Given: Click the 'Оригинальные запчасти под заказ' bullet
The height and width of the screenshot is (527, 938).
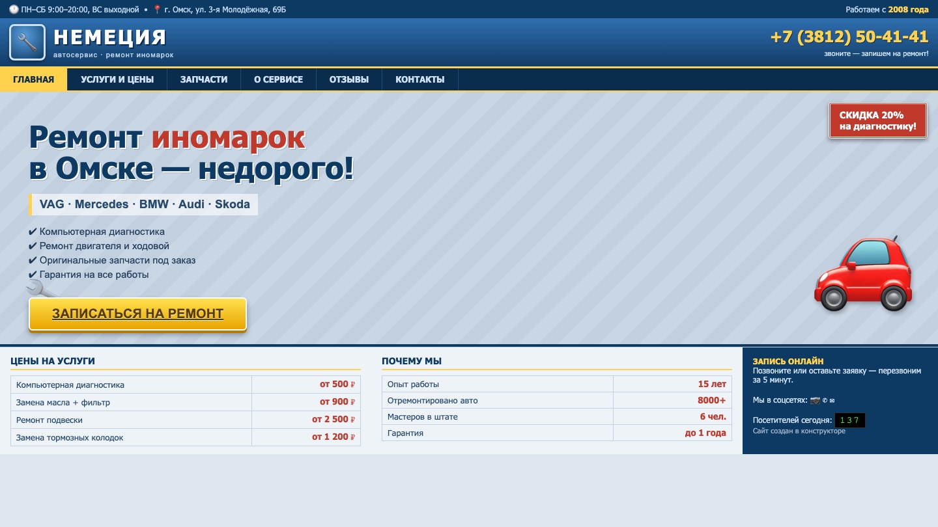Looking at the screenshot, I should pos(112,260).
